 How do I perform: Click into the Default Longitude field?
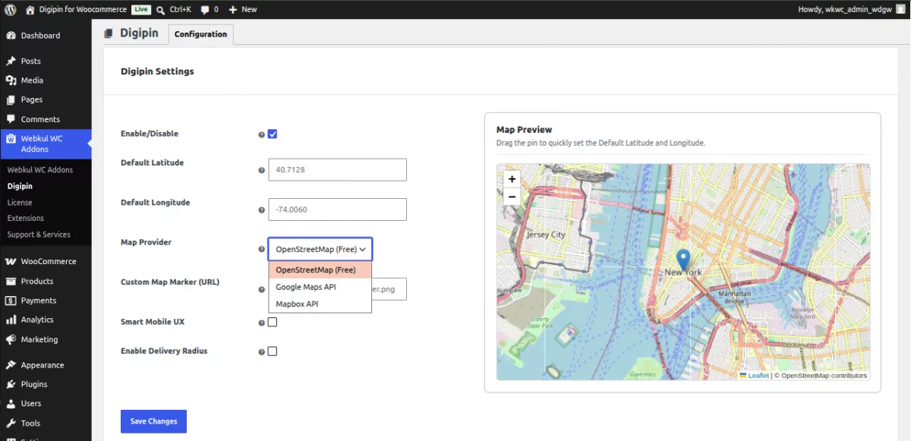coord(337,209)
